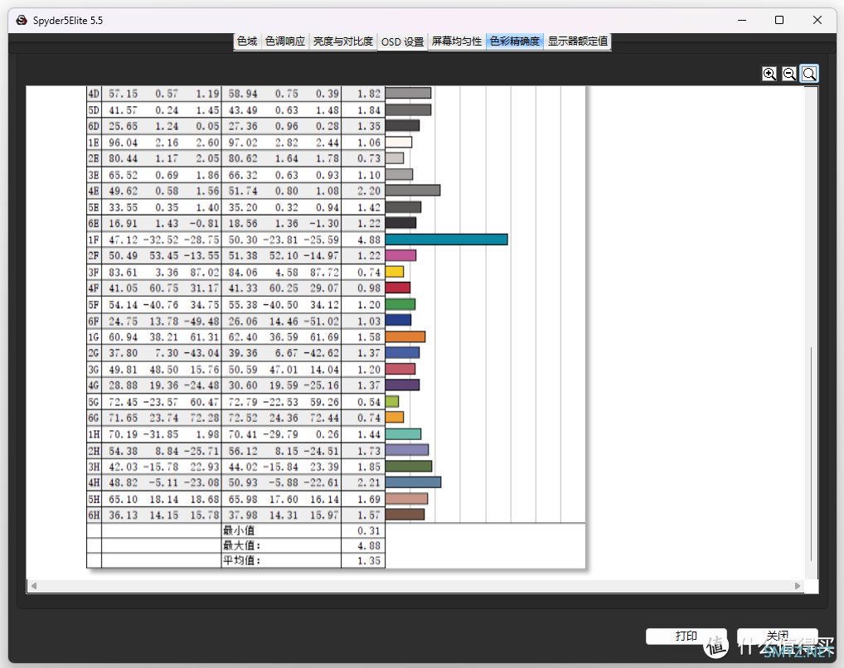Click the magenta 2F color bar
Screen dimensions: 844x668
click(400, 256)
